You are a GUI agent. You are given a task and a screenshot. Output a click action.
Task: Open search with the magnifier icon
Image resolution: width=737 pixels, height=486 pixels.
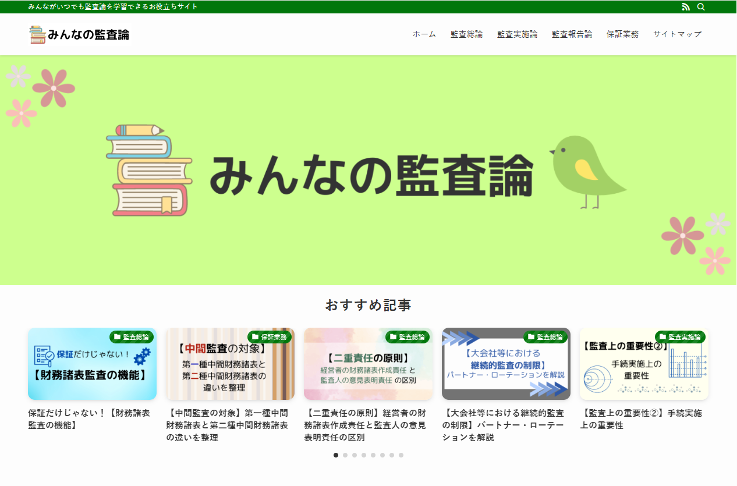(701, 7)
